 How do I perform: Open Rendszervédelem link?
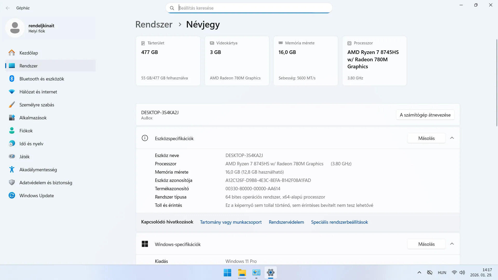tap(286, 222)
